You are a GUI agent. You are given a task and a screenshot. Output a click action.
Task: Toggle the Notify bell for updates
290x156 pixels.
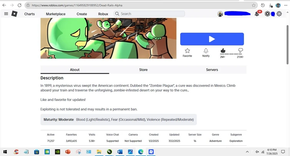(x=206, y=53)
